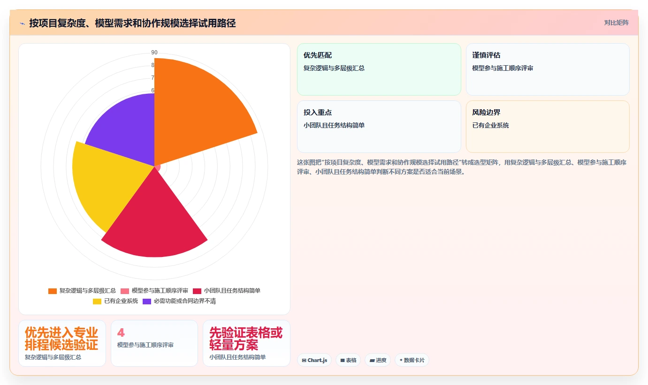
Task: Click the 先验证表格或轻量方案 red headline
Action: tap(246, 339)
